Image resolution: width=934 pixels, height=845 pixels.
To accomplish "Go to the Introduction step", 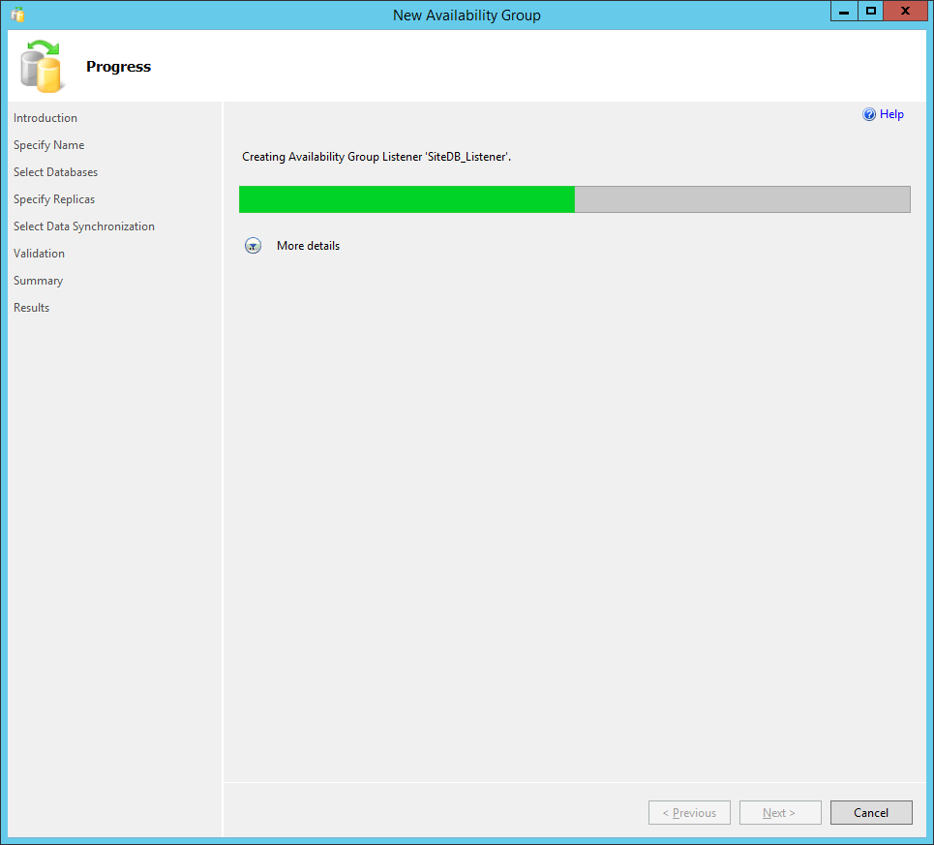I will (x=45, y=118).
